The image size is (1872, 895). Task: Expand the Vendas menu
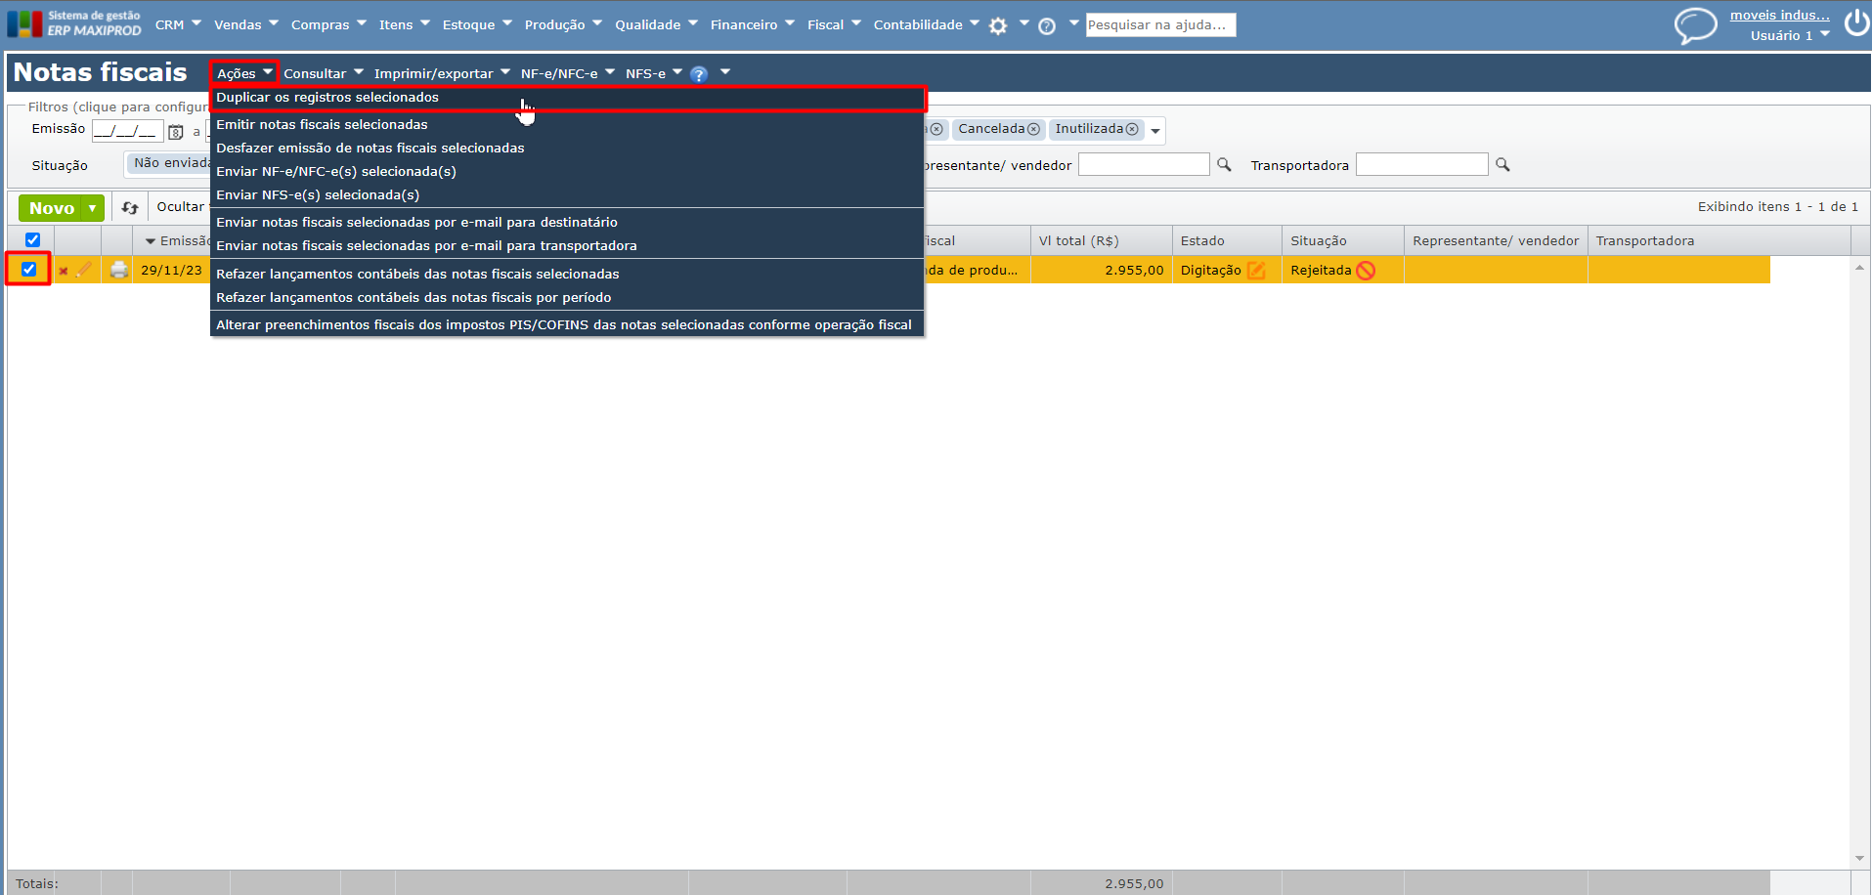click(x=246, y=24)
